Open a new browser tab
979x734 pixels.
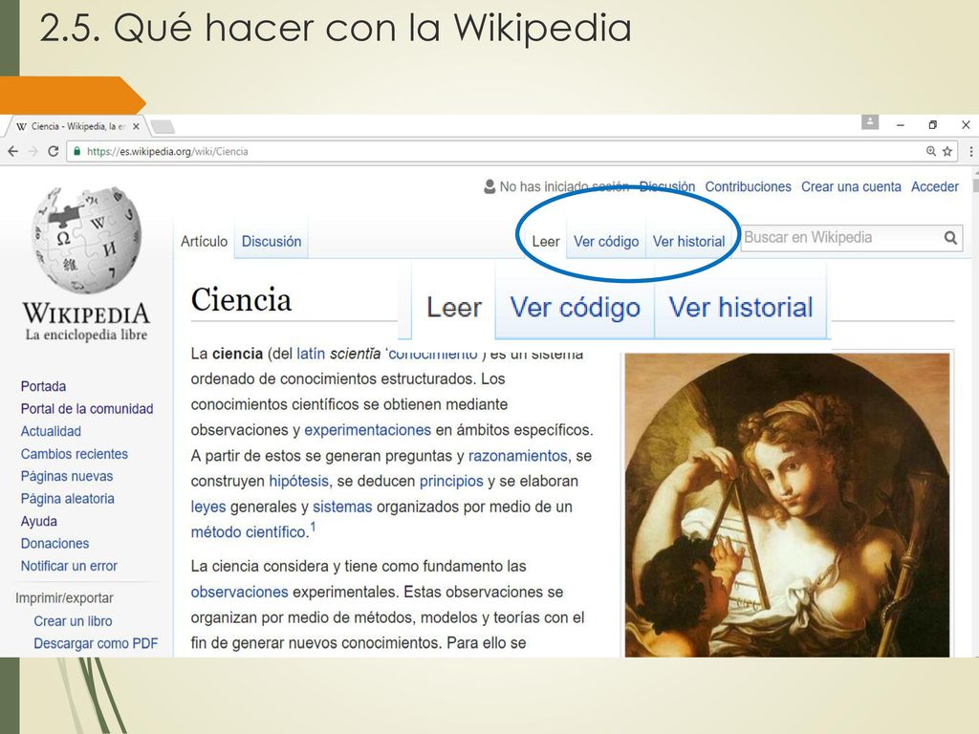click(x=163, y=127)
